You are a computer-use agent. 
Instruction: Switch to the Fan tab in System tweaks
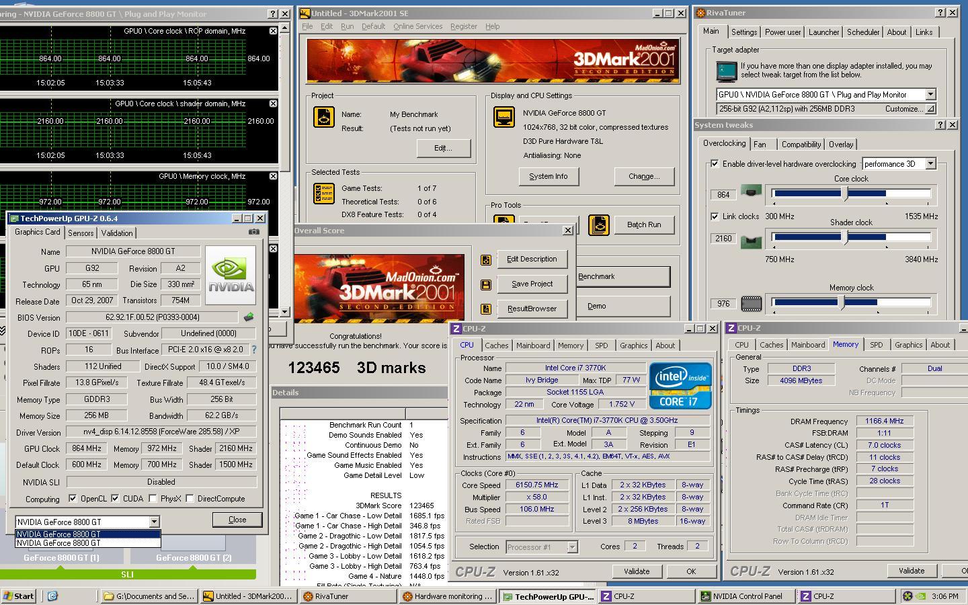[x=760, y=145]
